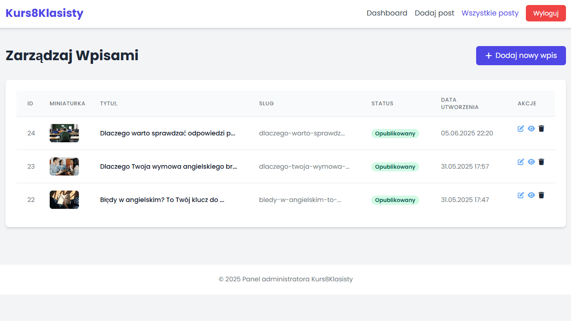Click the Dodaj nowy wpis button

pyautogui.click(x=521, y=56)
